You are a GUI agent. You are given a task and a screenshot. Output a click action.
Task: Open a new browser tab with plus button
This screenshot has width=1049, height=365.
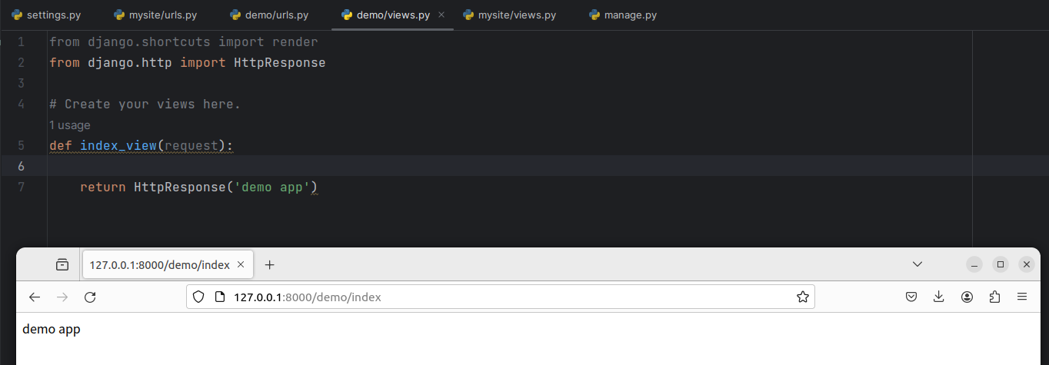pyautogui.click(x=269, y=264)
